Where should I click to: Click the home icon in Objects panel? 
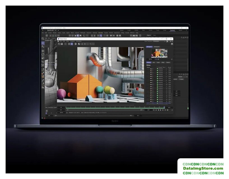coord(184,38)
